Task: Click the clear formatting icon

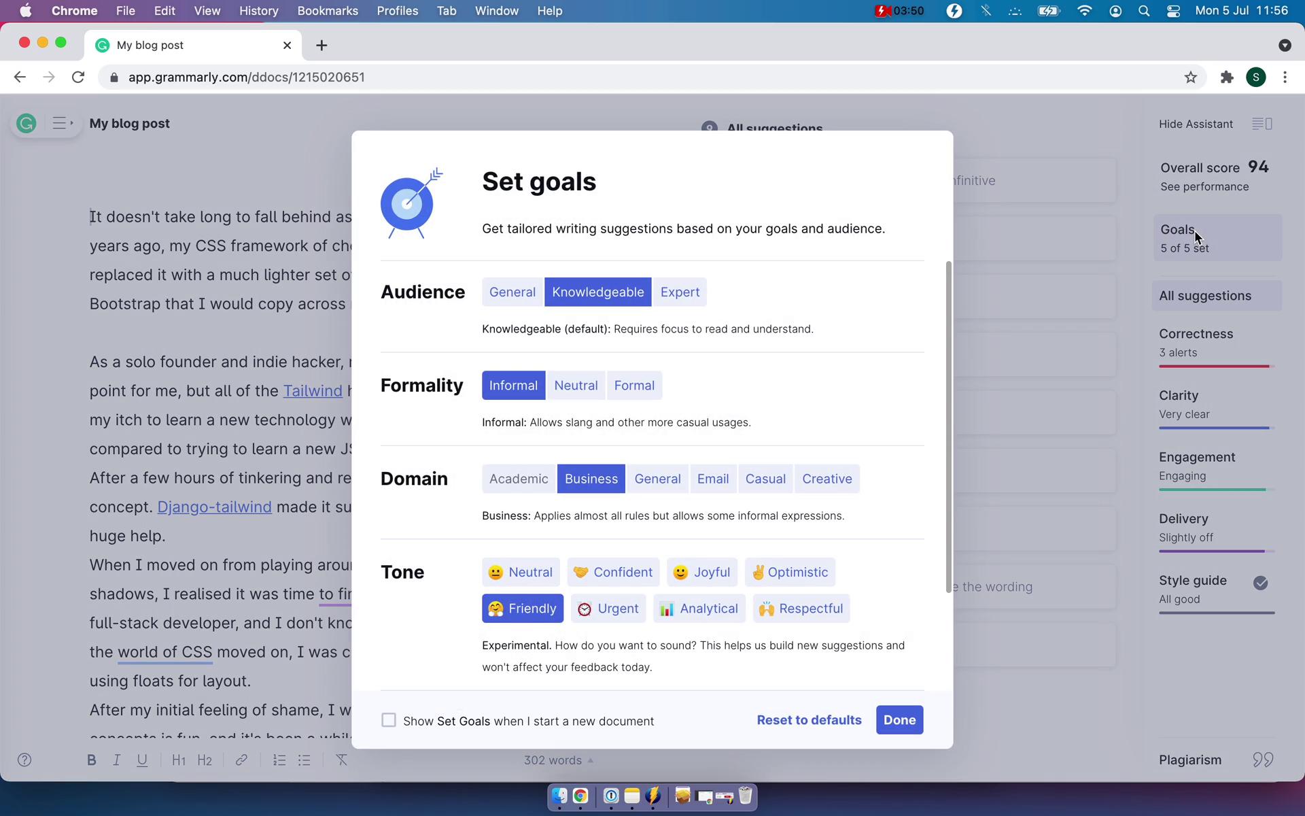Action: tap(341, 760)
